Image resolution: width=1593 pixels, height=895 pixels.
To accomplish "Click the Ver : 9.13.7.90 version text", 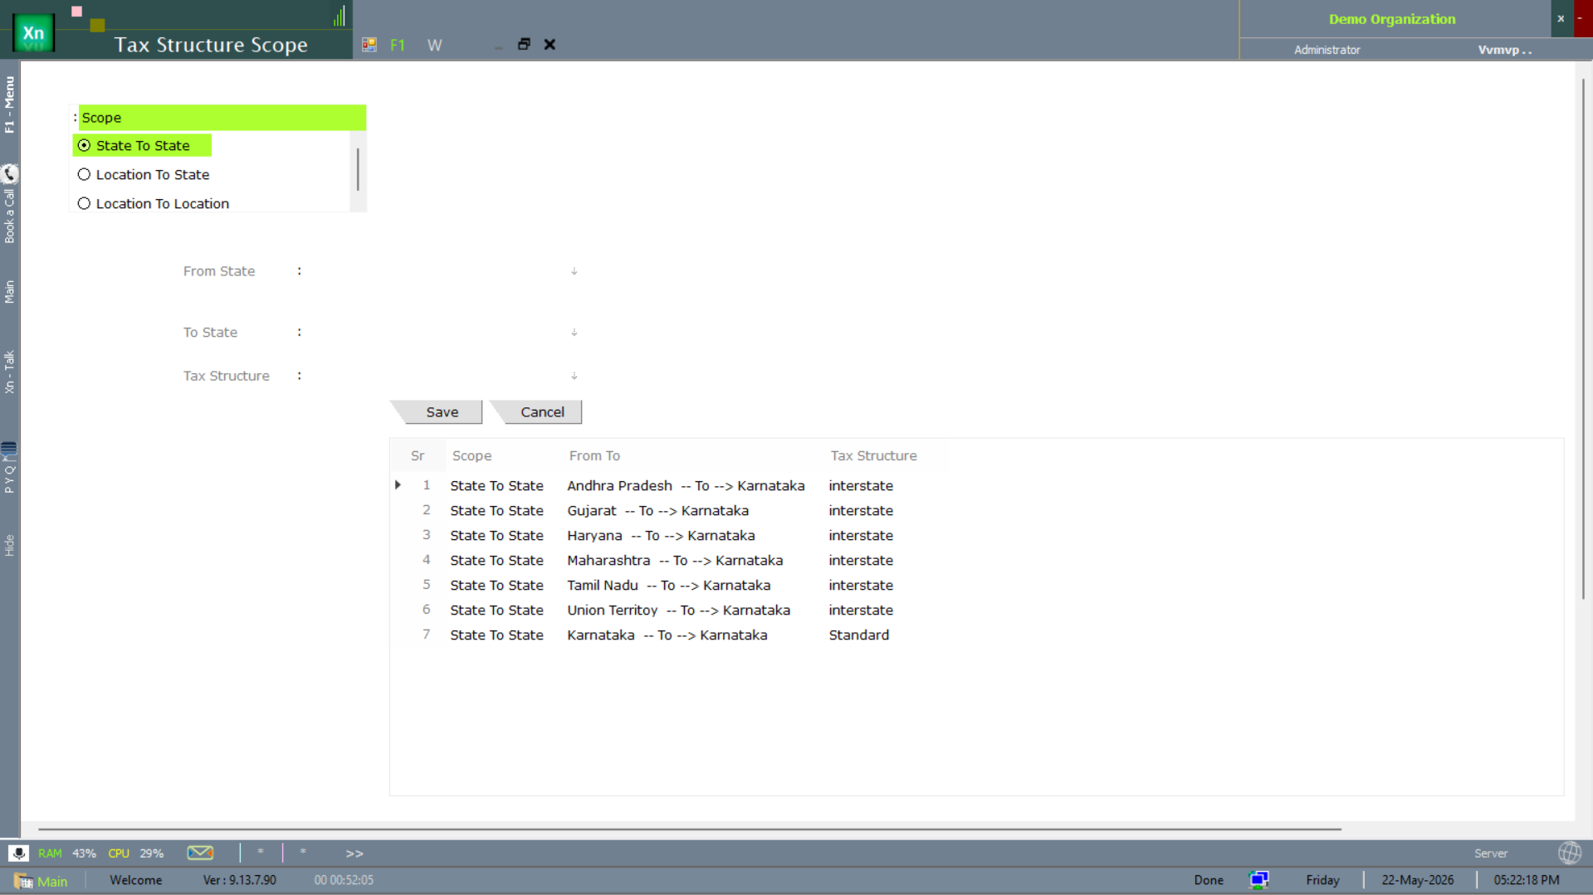I will 240,880.
